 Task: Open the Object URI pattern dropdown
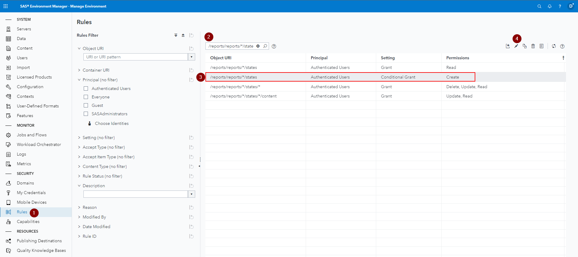coord(192,57)
